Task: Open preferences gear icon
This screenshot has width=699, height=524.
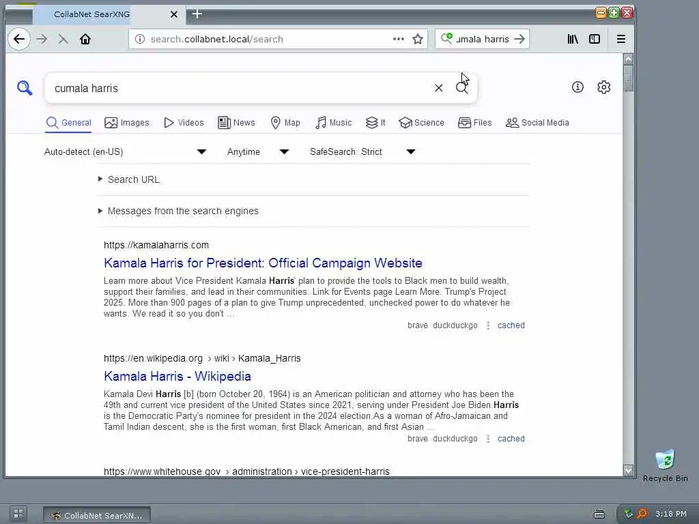Action: [x=604, y=87]
